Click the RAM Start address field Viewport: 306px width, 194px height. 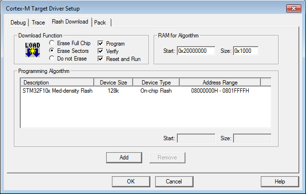[196, 51]
